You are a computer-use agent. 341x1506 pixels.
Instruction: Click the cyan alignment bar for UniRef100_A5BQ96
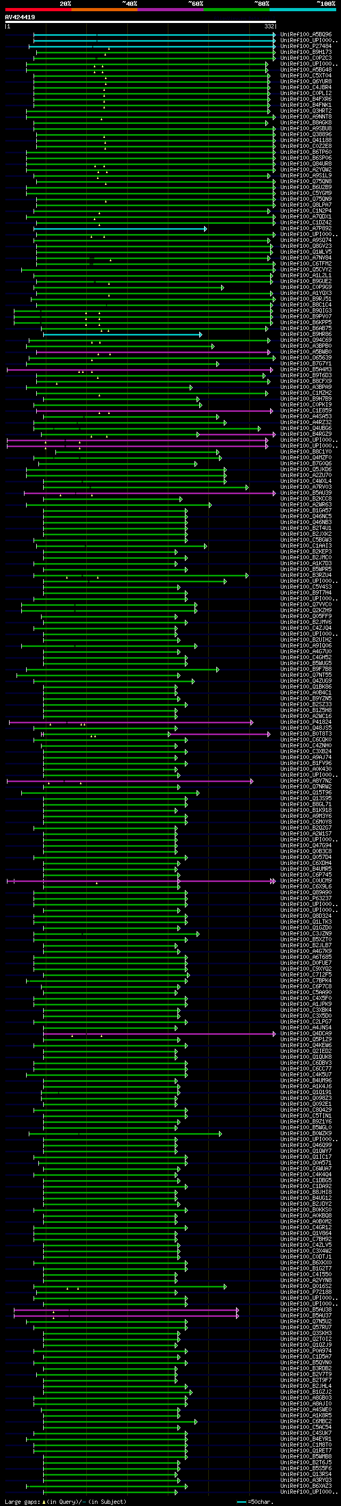[155, 35]
